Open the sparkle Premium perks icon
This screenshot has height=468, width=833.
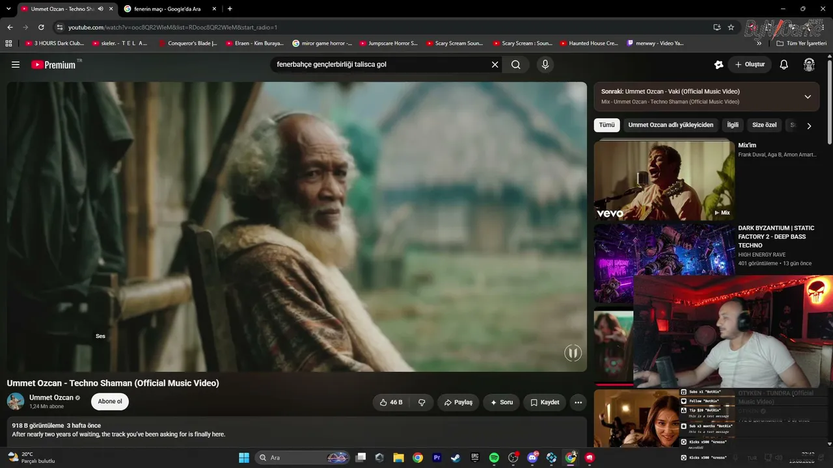(x=718, y=65)
